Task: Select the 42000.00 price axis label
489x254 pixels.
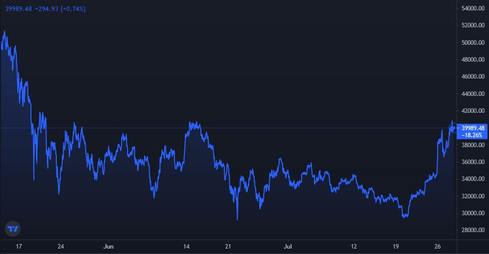Action: [473, 111]
